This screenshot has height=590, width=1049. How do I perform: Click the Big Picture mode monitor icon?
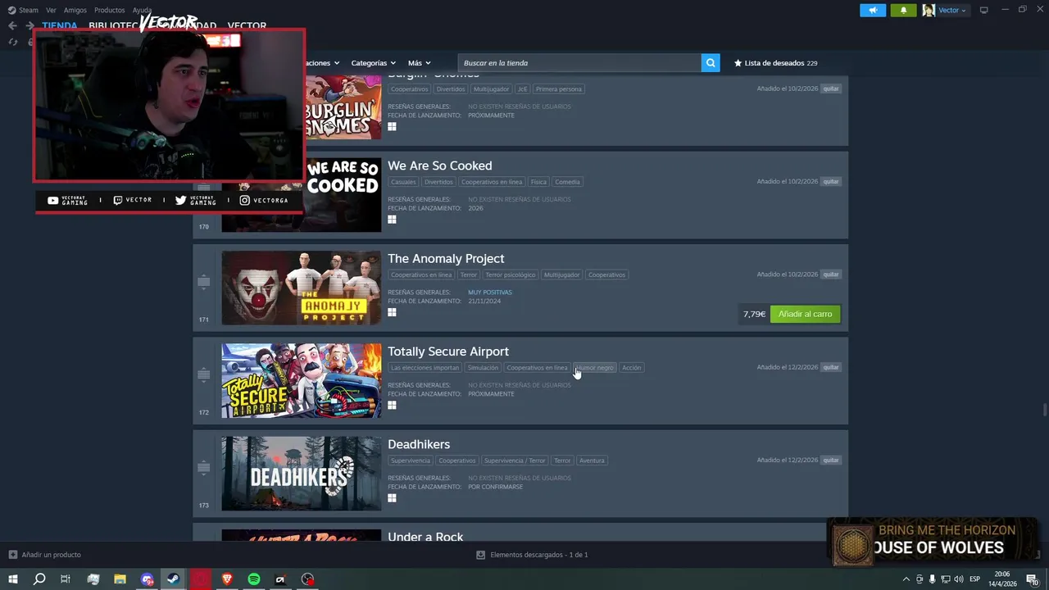983,10
